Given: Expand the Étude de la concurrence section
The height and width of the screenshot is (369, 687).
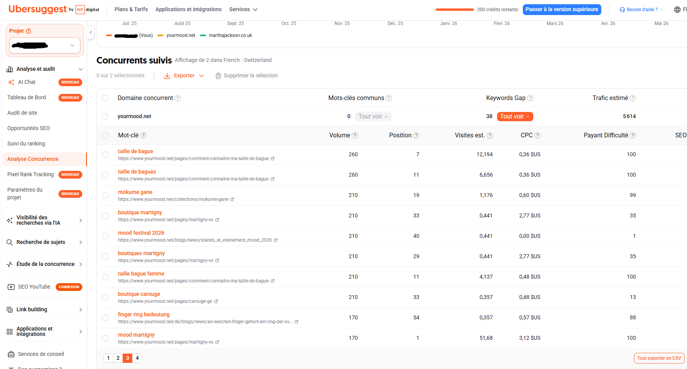Looking at the screenshot, I should pyautogui.click(x=81, y=264).
